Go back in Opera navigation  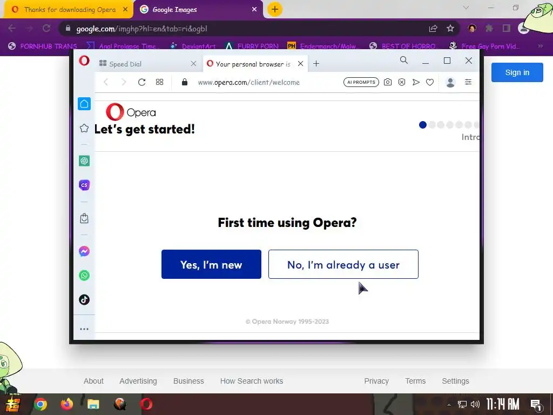[x=105, y=82]
